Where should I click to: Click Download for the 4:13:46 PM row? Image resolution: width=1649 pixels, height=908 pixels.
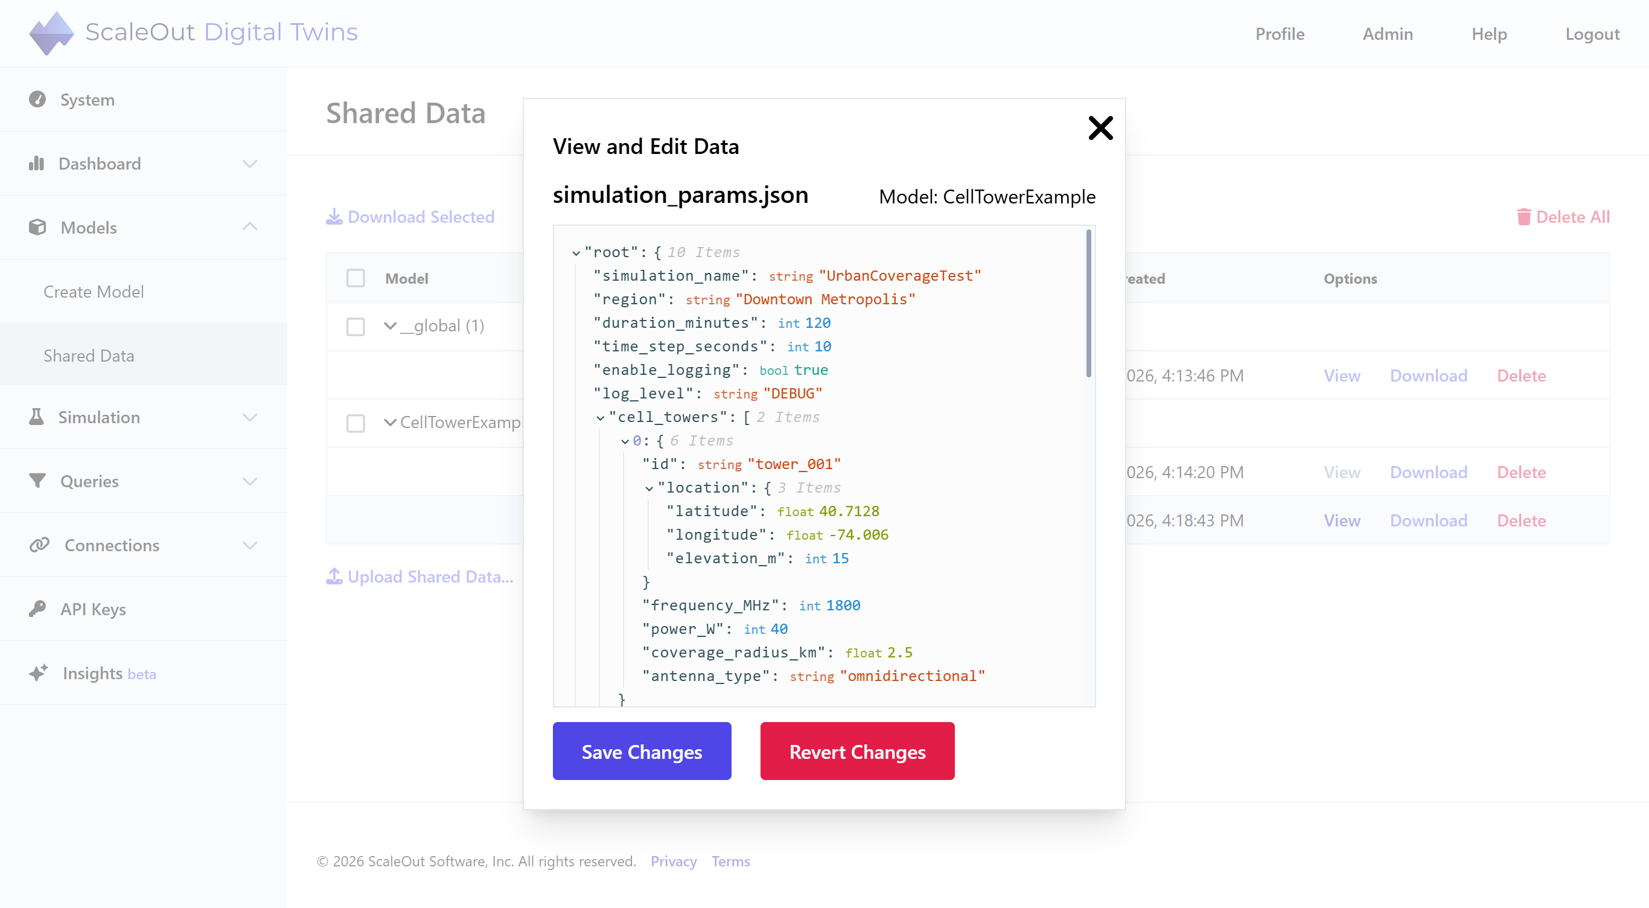tap(1428, 376)
